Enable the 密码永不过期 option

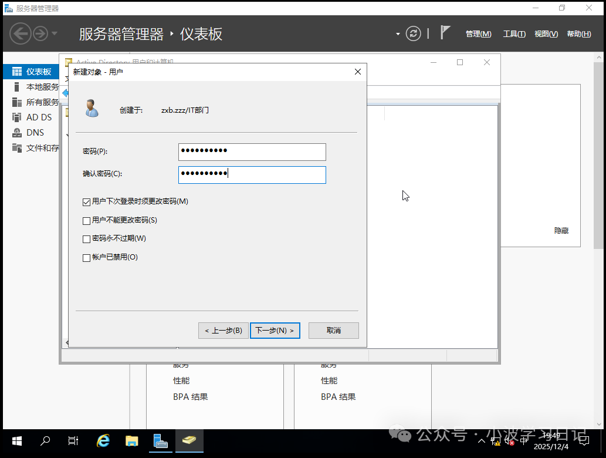point(86,238)
